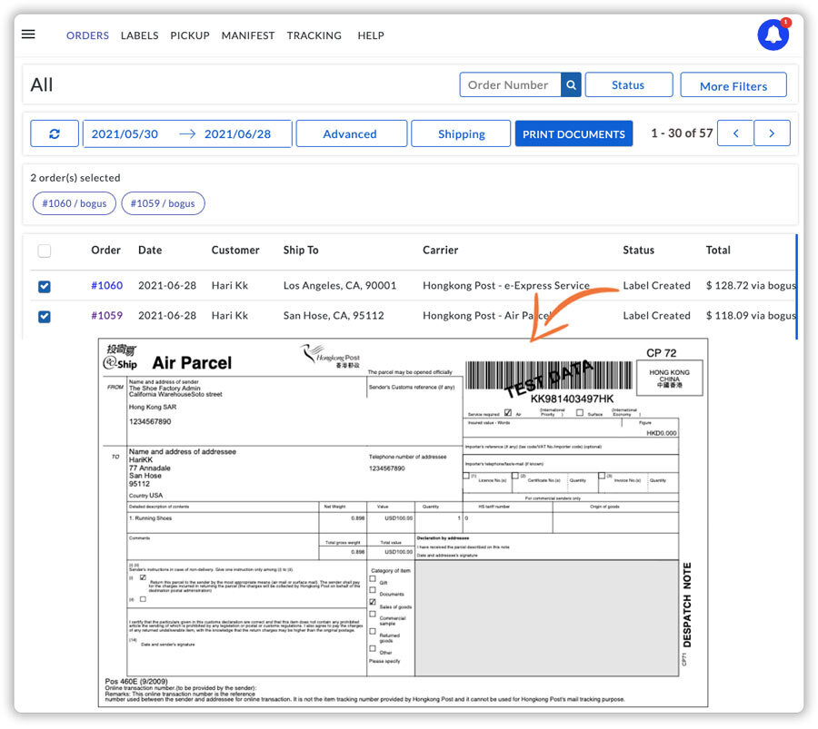Screen dimensions: 818x729
Task: Expand the More Filters options
Action: tap(733, 85)
